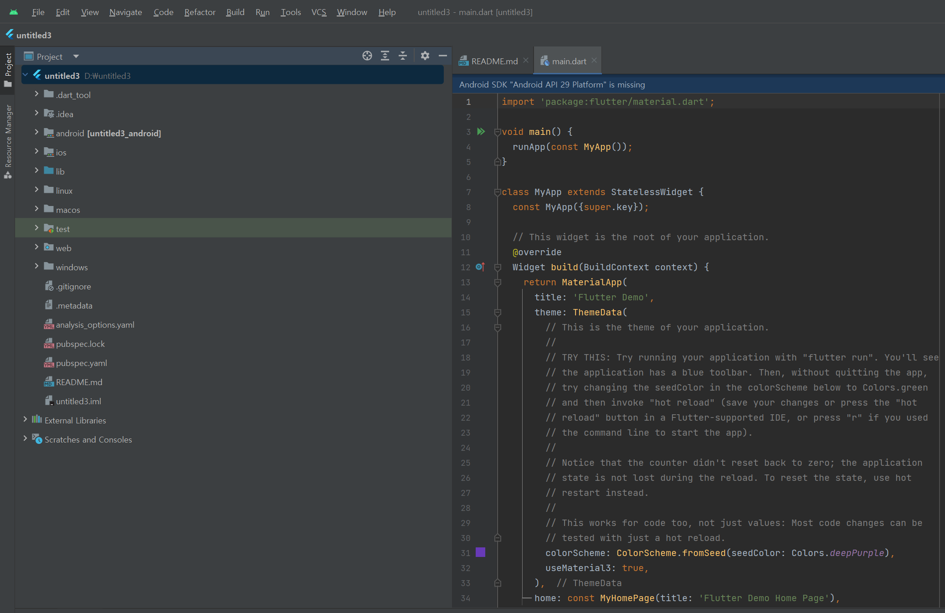Screen dimensions: 945x613
Task: Toggle fold marker at ThemeData line 15
Action: tap(498, 313)
